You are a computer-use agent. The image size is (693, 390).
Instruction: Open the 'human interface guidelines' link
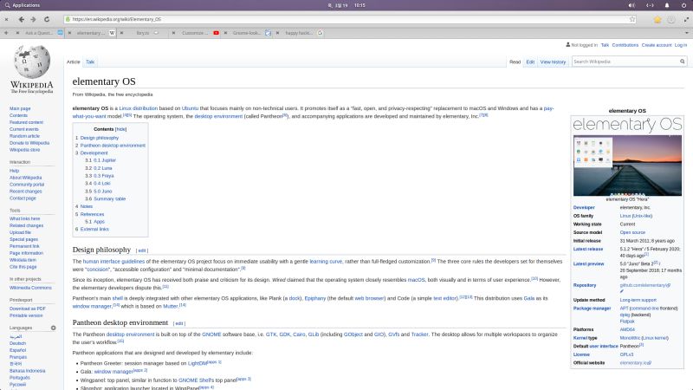(113, 262)
